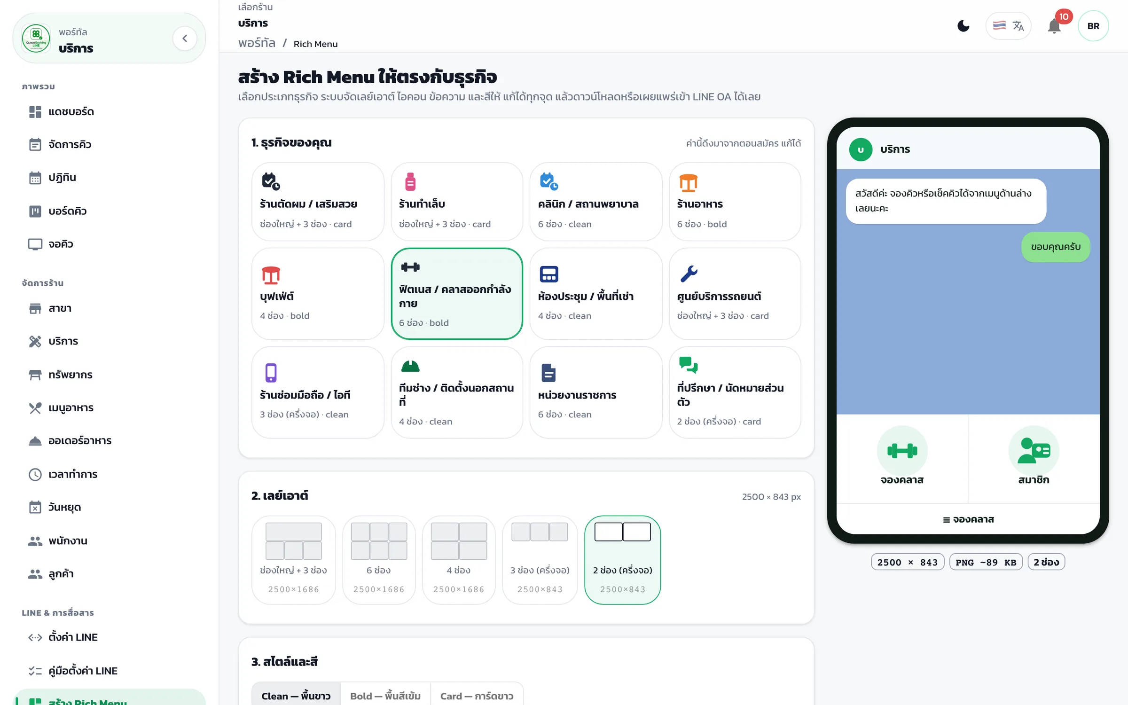Open the BR user avatar menu
The image size is (1128, 705).
pos(1093,26)
